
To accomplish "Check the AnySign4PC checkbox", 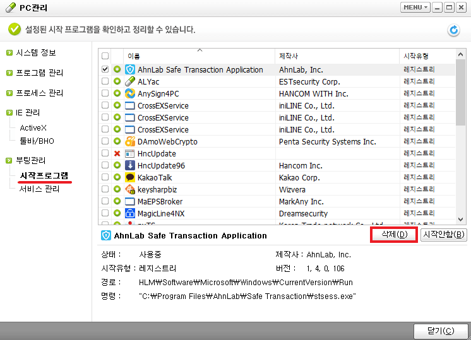I will tap(105, 93).
